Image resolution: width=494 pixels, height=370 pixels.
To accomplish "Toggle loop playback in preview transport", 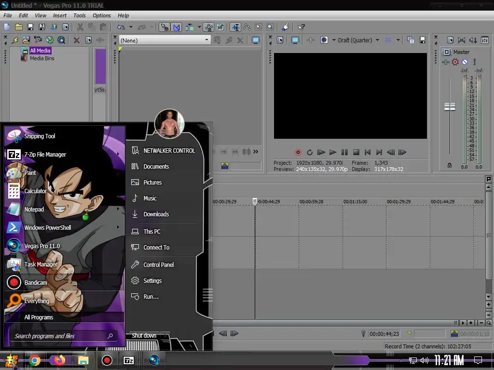I will click(x=309, y=152).
